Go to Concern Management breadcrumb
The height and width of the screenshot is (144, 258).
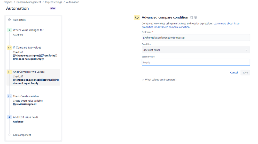pyautogui.click(x=29, y=2)
